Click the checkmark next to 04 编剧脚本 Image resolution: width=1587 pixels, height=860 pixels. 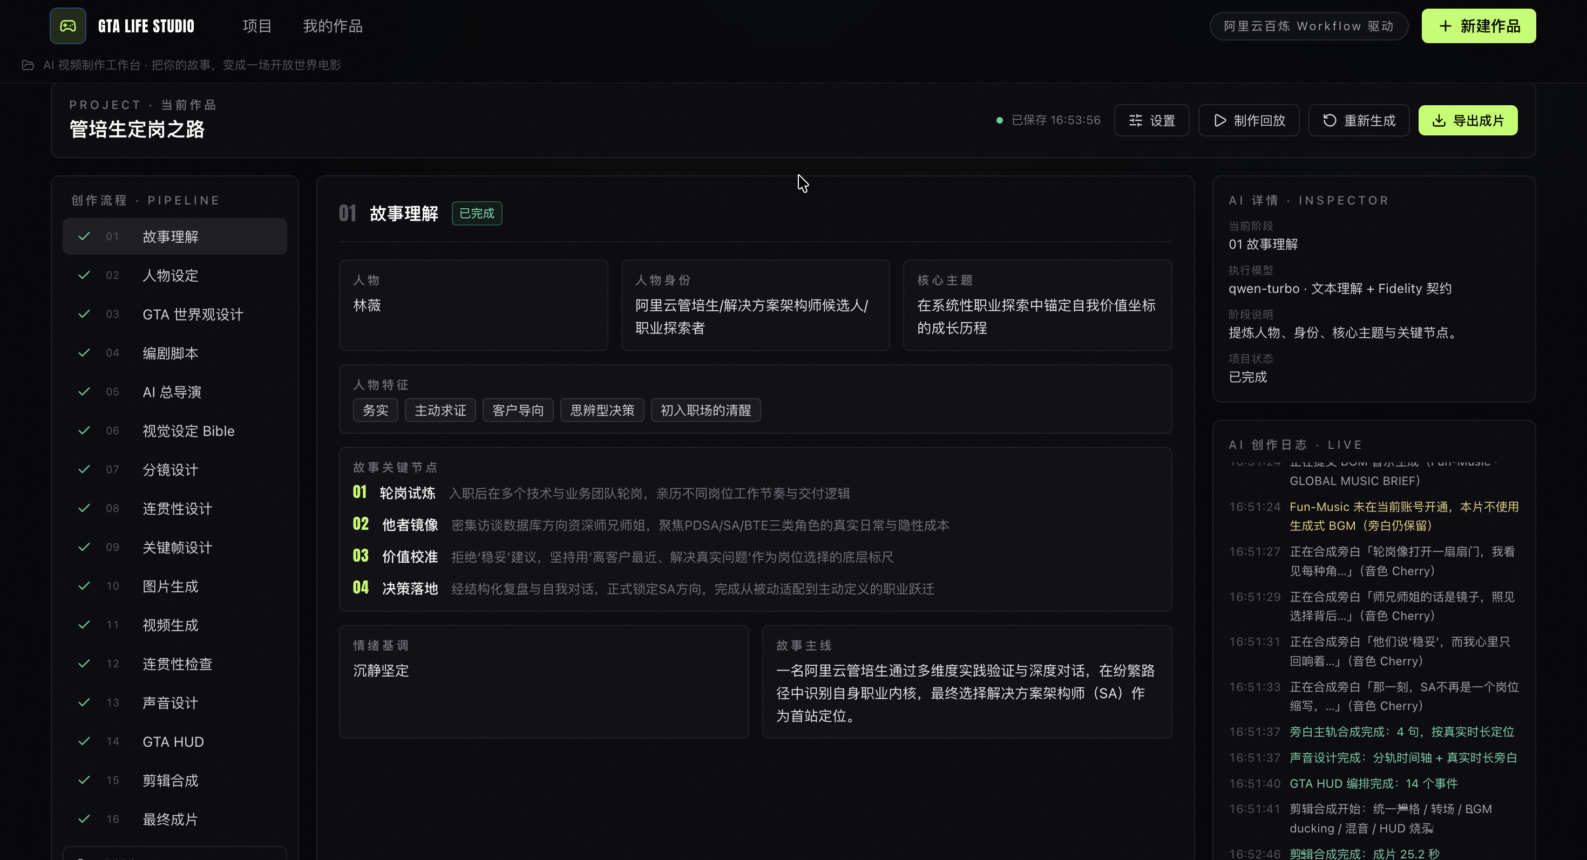click(x=84, y=353)
